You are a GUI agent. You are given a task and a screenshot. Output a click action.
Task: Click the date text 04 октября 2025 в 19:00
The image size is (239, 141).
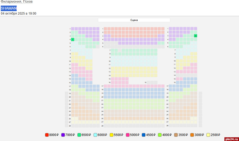pos(19,14)
